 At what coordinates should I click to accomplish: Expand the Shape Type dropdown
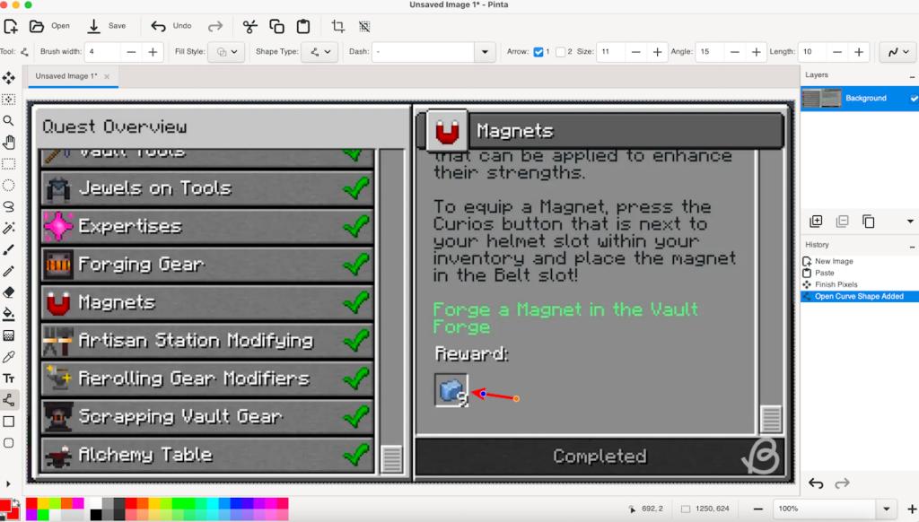click(x=319, y=52)
